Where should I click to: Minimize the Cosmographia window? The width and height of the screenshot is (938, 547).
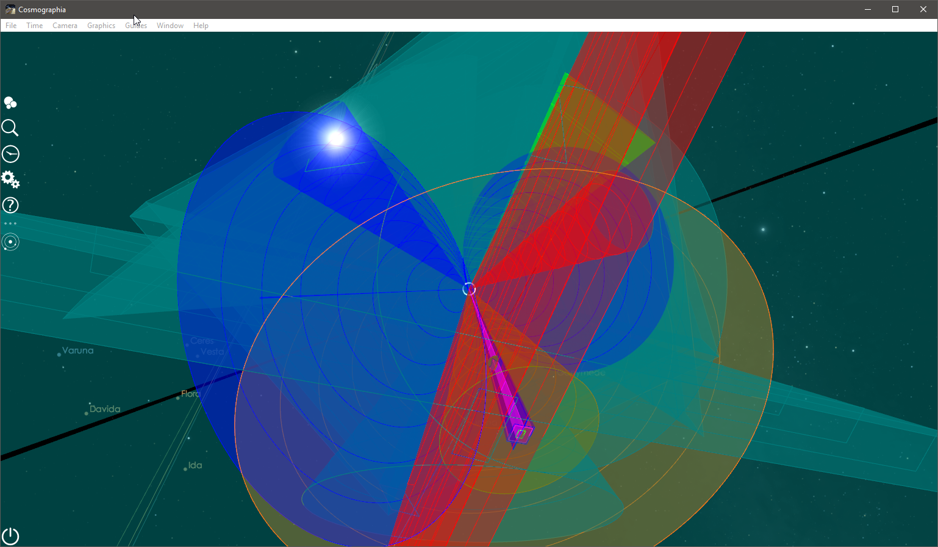(x=867, y=9)
